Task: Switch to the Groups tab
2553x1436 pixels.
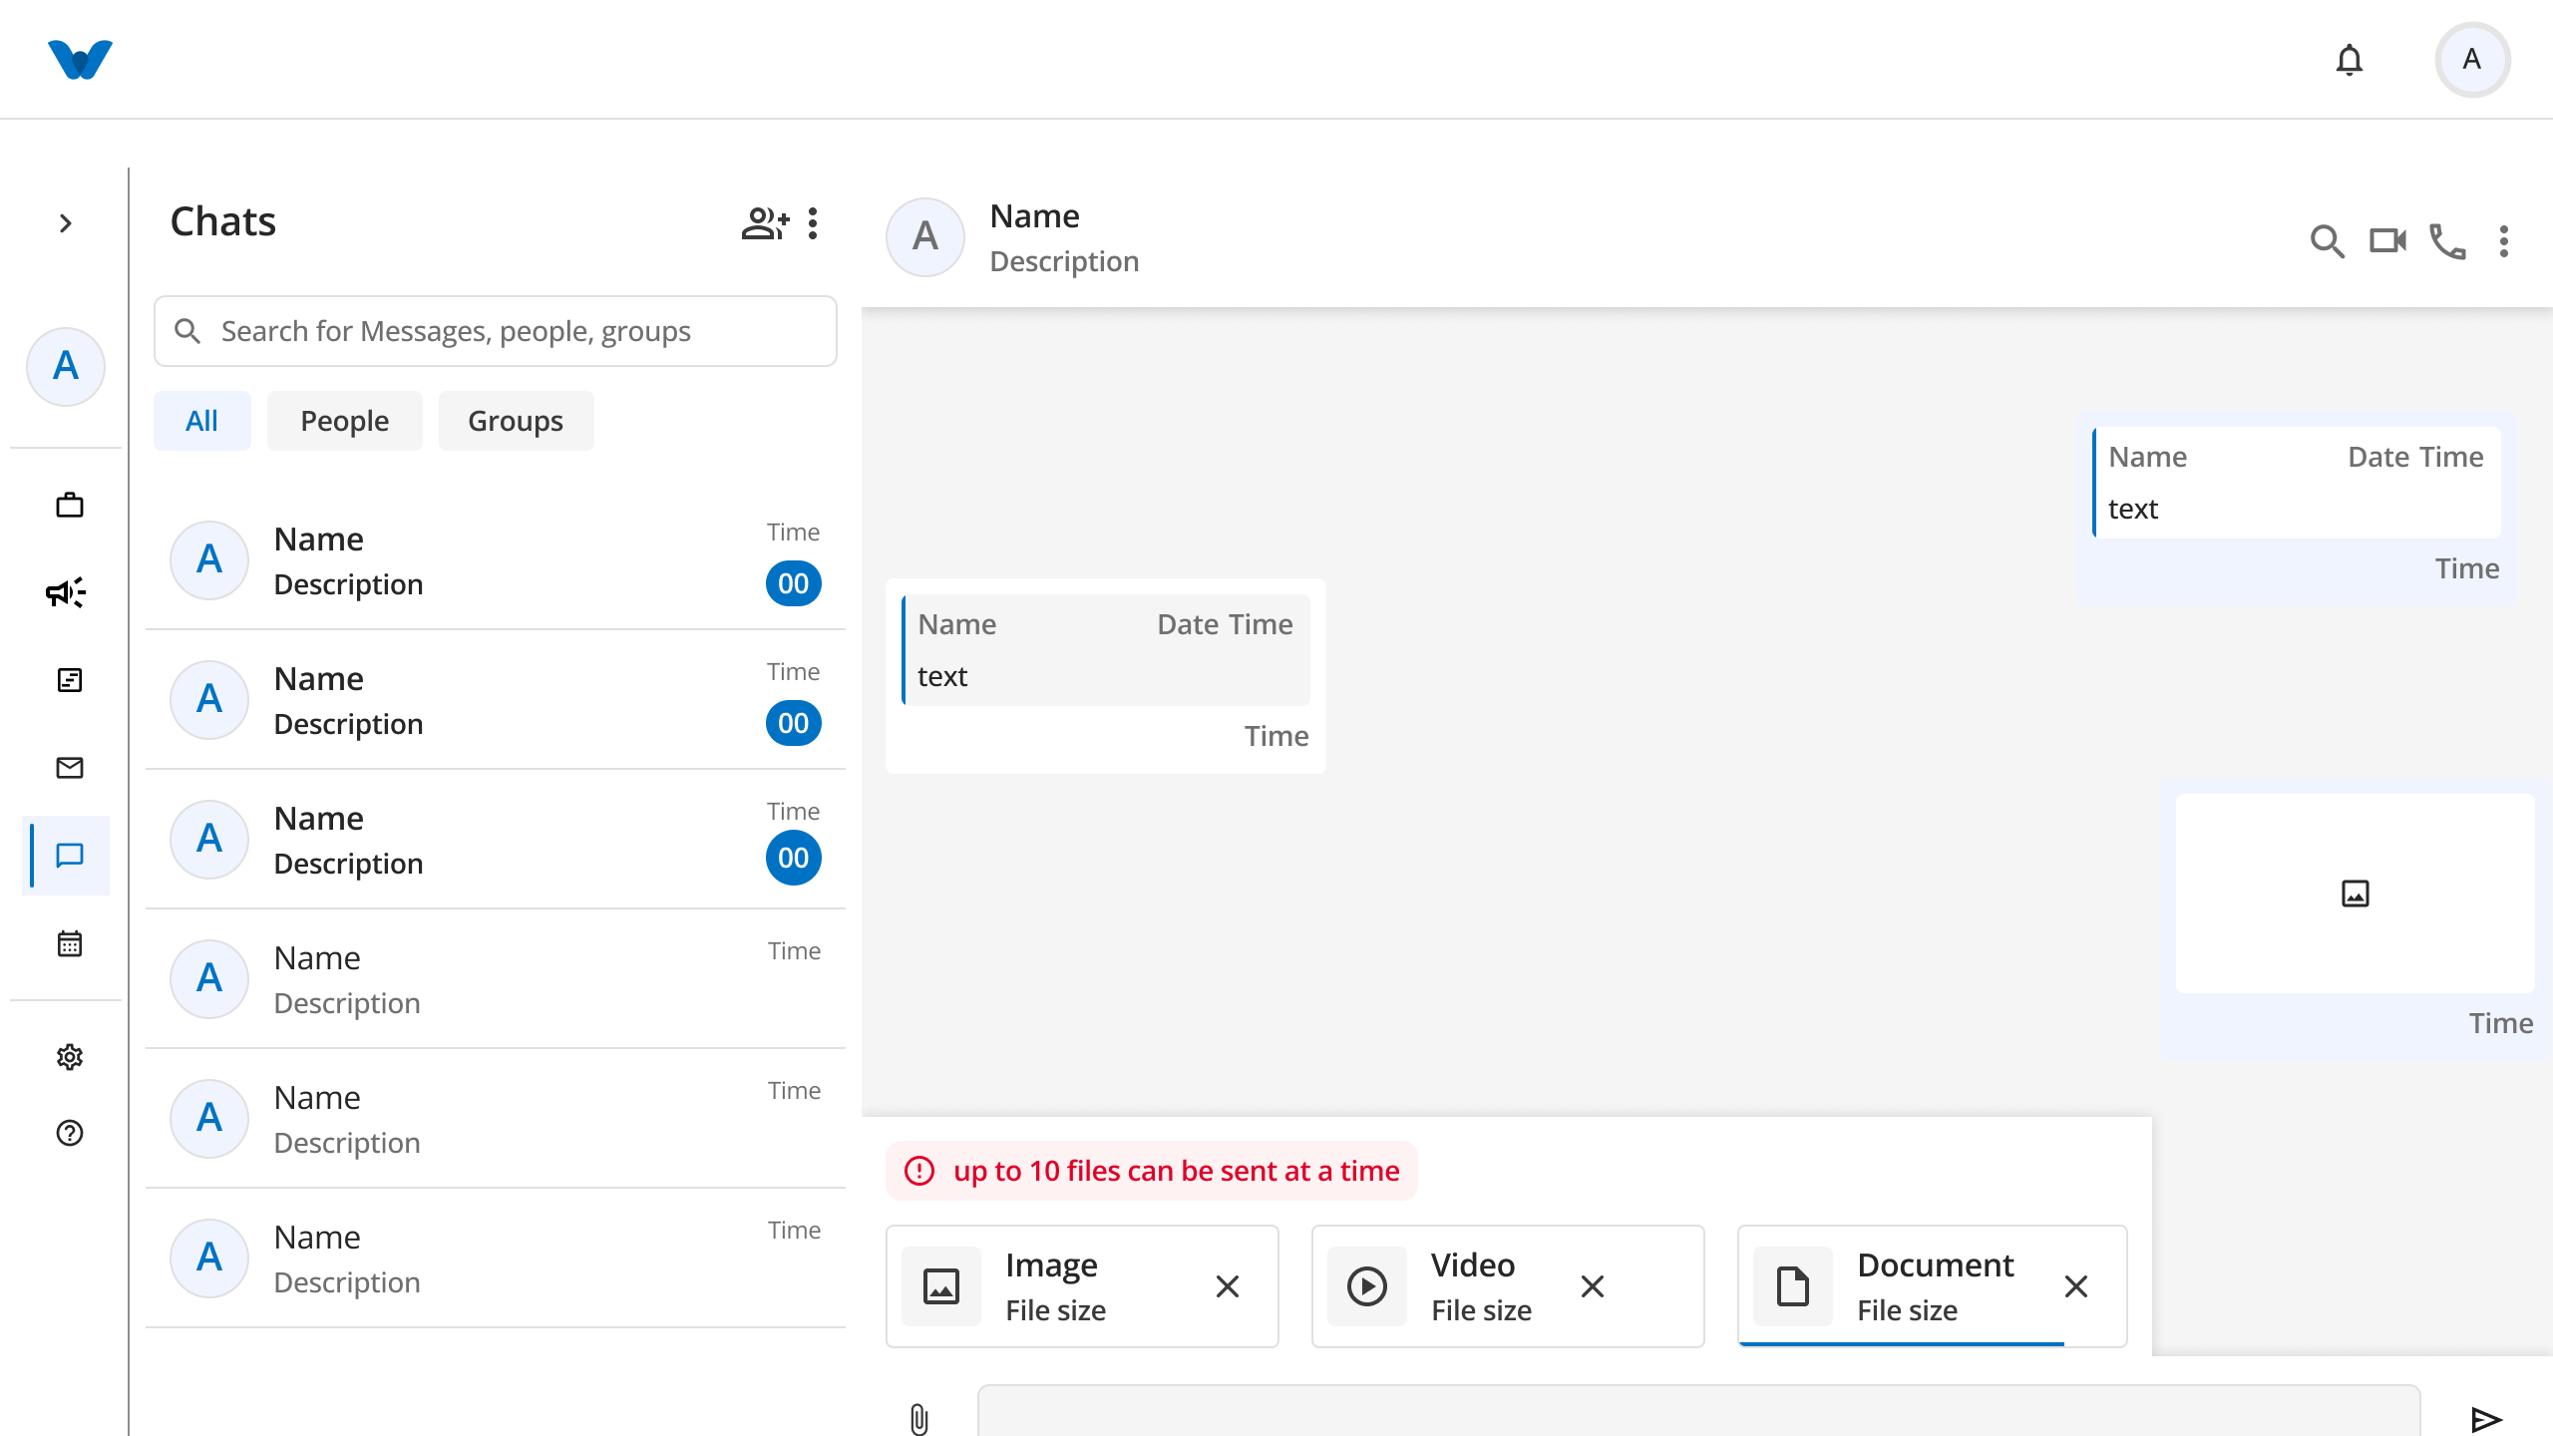Action: click(x=515, y=421)
